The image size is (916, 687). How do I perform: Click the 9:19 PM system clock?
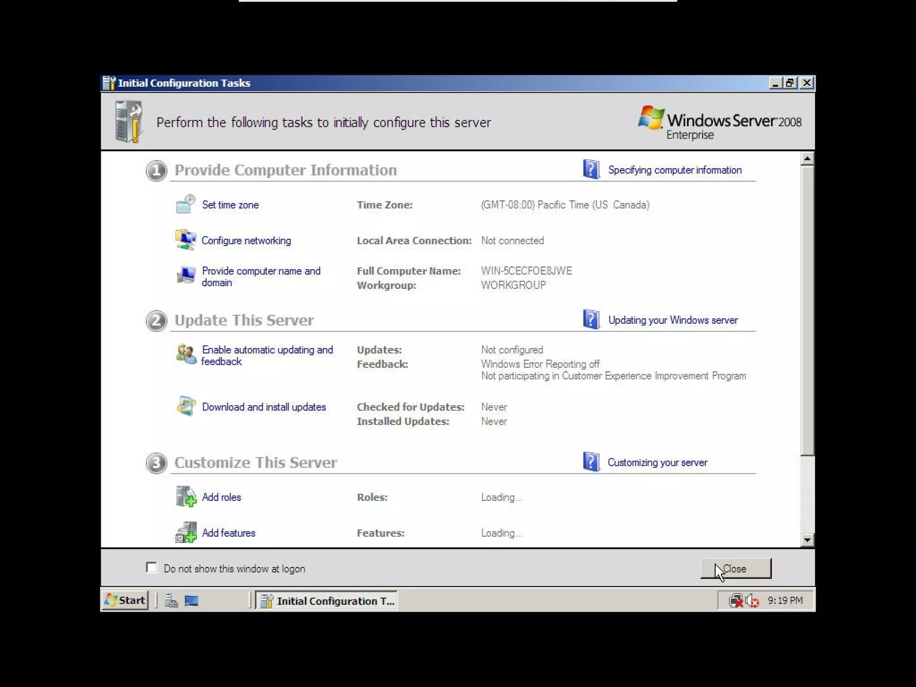[785, 600]
